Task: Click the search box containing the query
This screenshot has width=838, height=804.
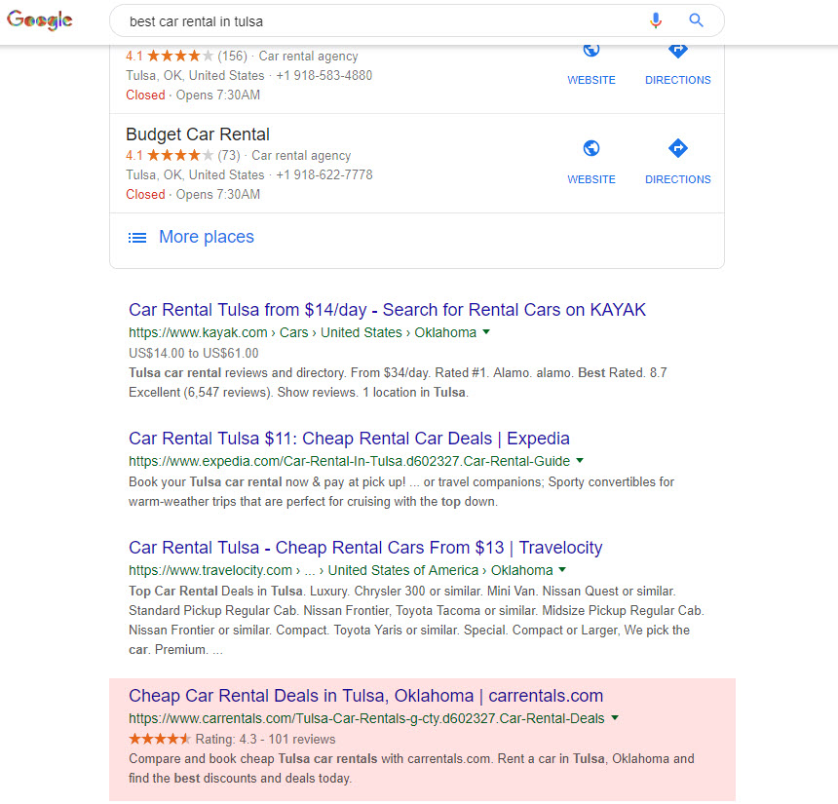Action: (380, 20)
